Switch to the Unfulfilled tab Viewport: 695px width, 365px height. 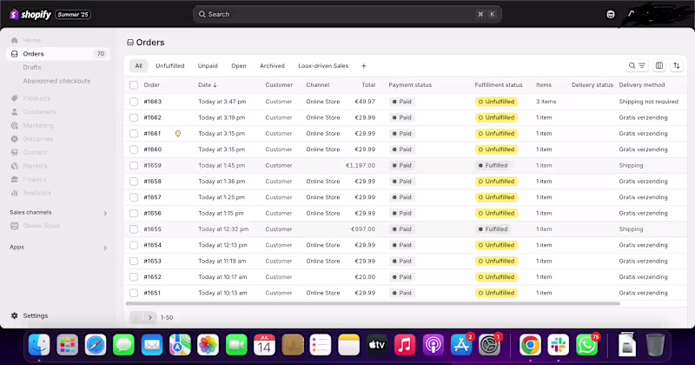tap(169, 66)
